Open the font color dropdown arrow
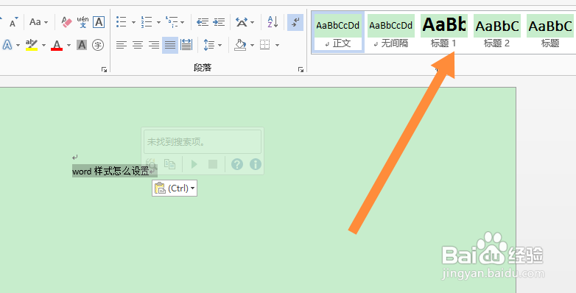The width and height of the screenshot is (576, 293). (x=69, y=46)
